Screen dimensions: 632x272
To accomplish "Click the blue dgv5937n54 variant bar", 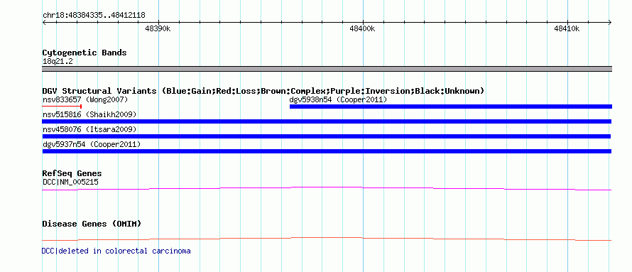I will [327, 151].
